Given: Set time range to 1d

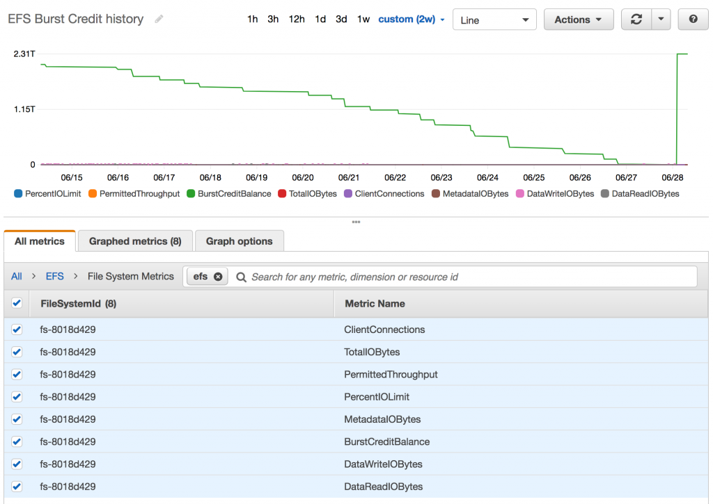Looking at the screenshot, I should pyautogui.click(x=320, y=19).
